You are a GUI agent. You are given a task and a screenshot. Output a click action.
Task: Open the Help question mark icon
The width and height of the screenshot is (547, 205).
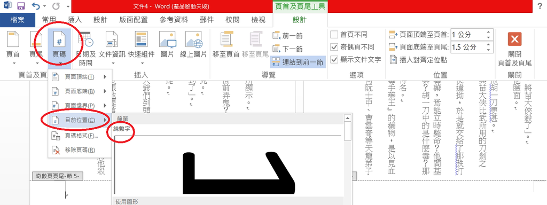pos(540,6)
